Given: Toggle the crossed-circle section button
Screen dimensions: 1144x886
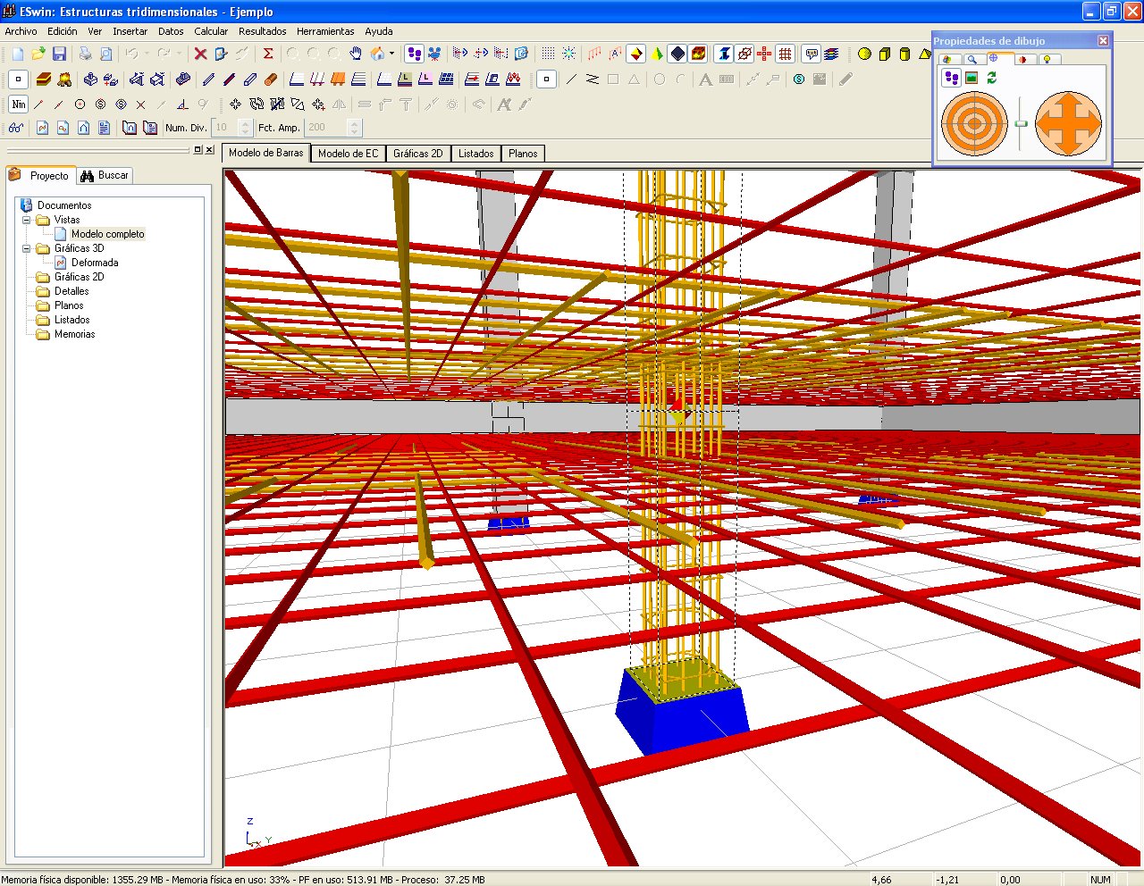Looking at the screenshot, I should pos(744,54).
